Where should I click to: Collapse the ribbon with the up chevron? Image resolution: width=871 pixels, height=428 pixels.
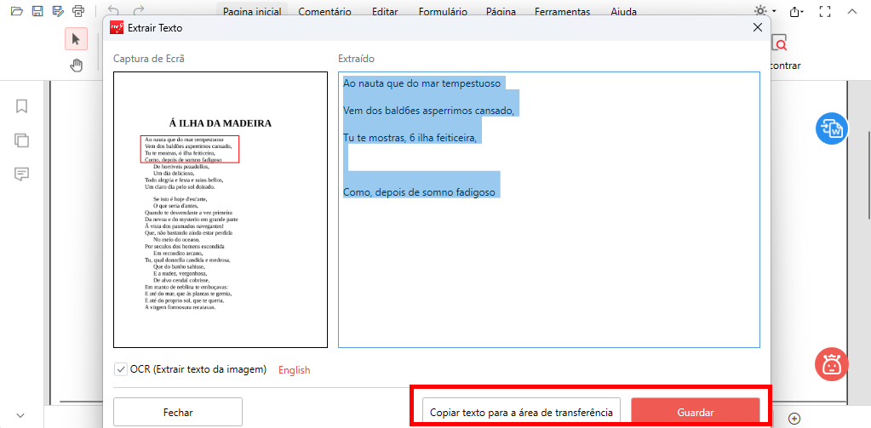point(851,11)
